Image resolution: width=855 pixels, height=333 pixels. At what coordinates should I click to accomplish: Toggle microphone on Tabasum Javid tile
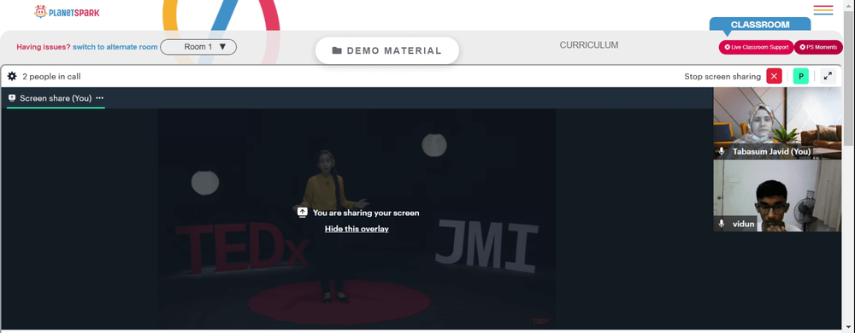coord(722,151)
